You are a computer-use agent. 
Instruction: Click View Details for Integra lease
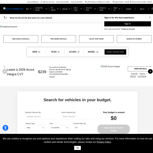[x=140, y=69]
